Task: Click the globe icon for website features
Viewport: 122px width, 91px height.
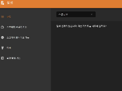Action: (3, 37)
